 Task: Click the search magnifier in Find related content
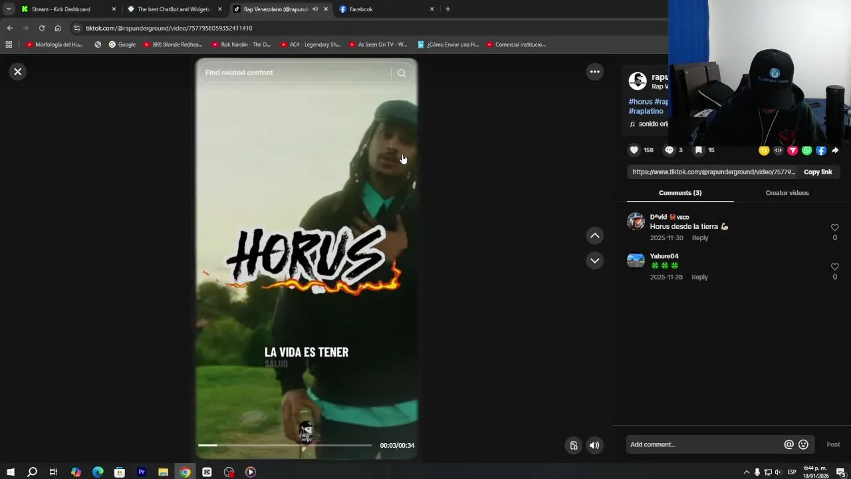(x=402, y=73)
